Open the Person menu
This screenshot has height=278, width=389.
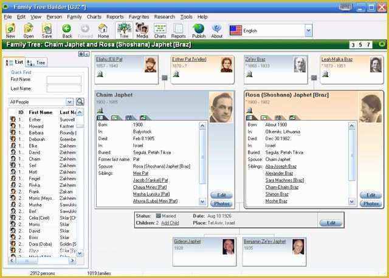pyautogui.click(x=54, y=17)
